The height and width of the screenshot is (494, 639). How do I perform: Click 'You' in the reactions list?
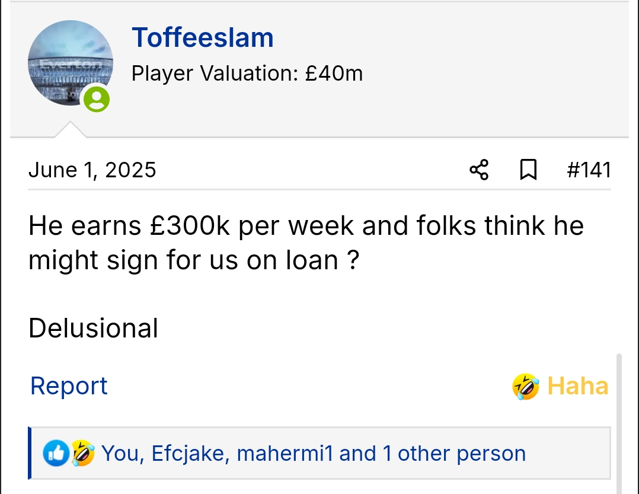(121, 454)
